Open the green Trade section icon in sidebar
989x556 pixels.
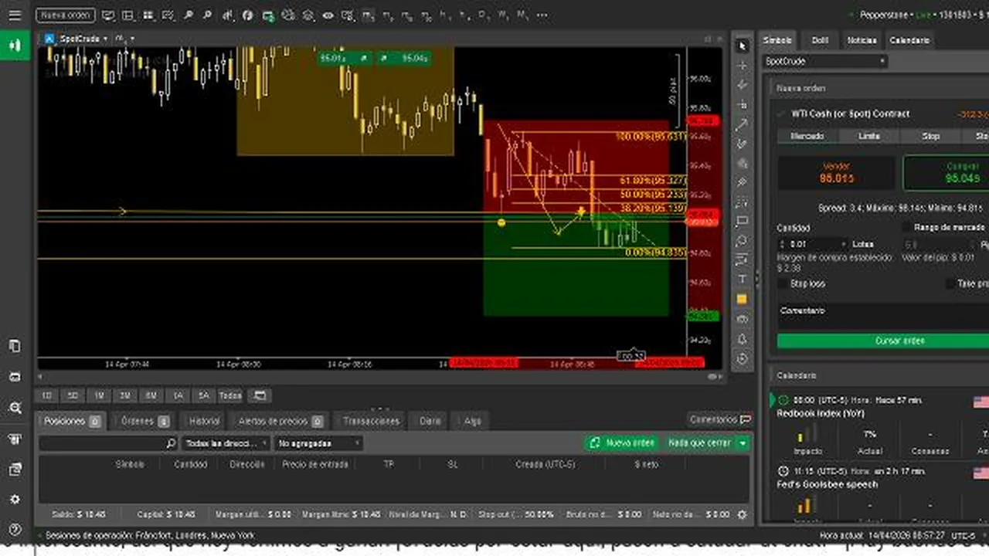15,45
